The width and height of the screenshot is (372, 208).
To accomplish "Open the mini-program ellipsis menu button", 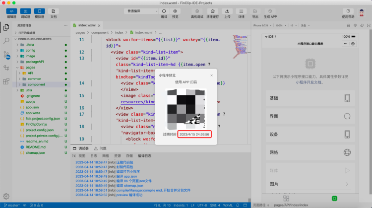I will click(x=345, y=44).
